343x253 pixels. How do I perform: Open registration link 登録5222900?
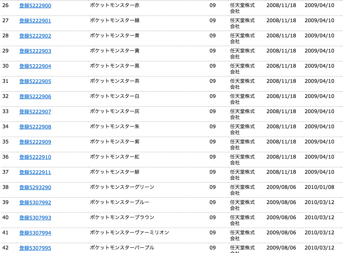click(35, 6)
